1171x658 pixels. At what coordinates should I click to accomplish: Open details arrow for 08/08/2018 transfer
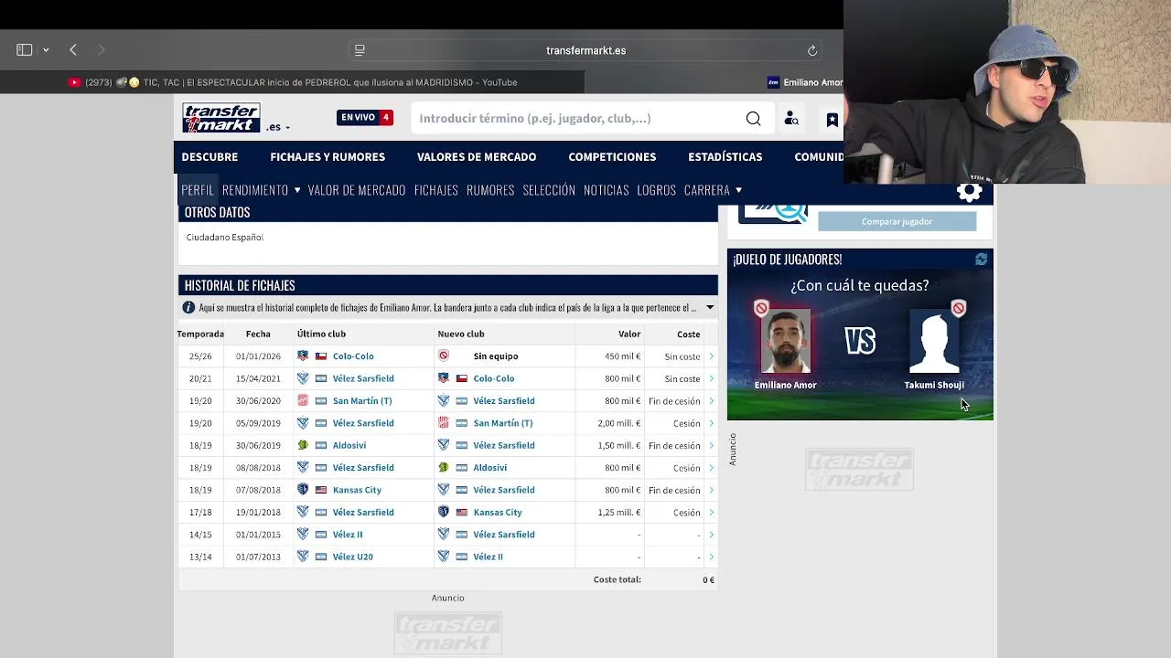click(x=711, y=468)
